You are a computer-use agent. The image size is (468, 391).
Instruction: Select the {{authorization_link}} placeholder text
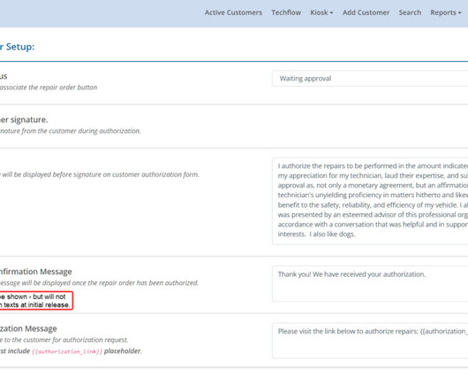67,351
